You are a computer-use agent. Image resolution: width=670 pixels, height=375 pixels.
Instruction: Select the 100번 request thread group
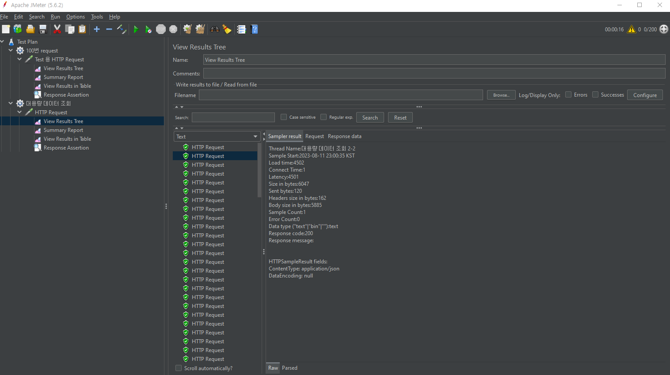[42, 51]
